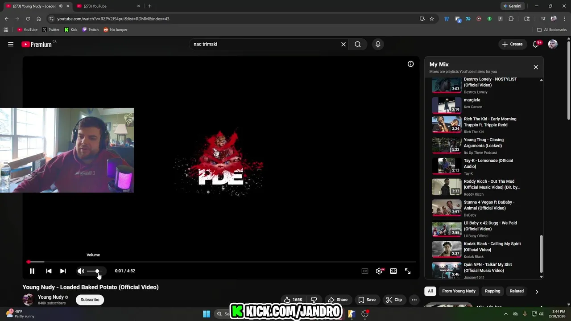Go to previous video in playlist
This screenshot has height=321, width=571.
49,271
